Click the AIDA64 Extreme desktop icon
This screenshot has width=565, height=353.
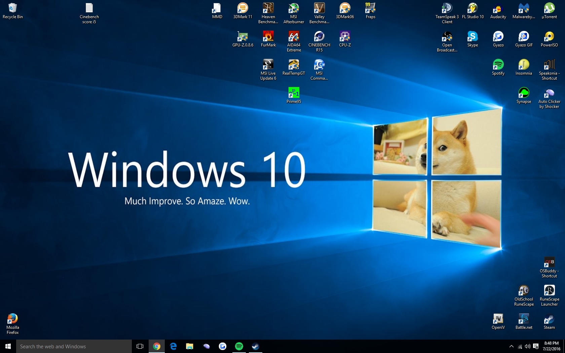pyautogui.click(x=294, y=42)
